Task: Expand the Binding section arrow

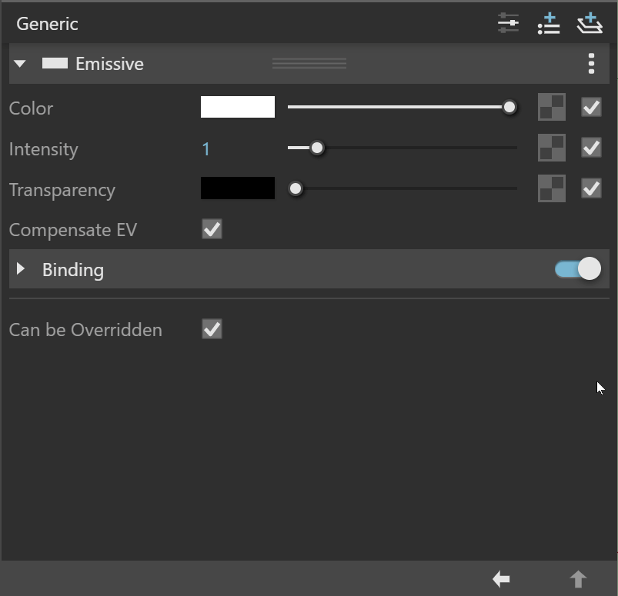Action: [21, 268]
